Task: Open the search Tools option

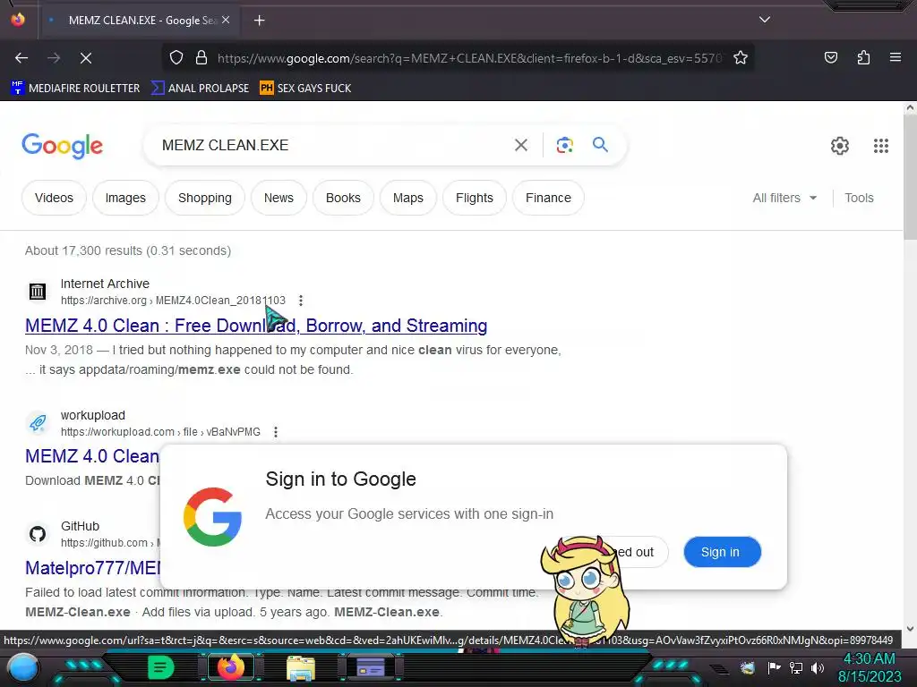Action: coord(859,198)
